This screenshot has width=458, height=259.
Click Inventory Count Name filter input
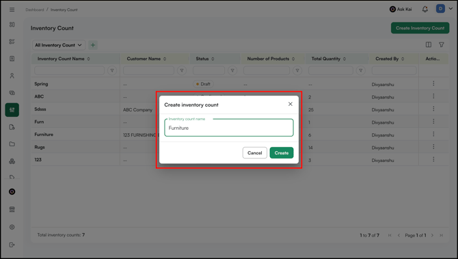point(69,70)
